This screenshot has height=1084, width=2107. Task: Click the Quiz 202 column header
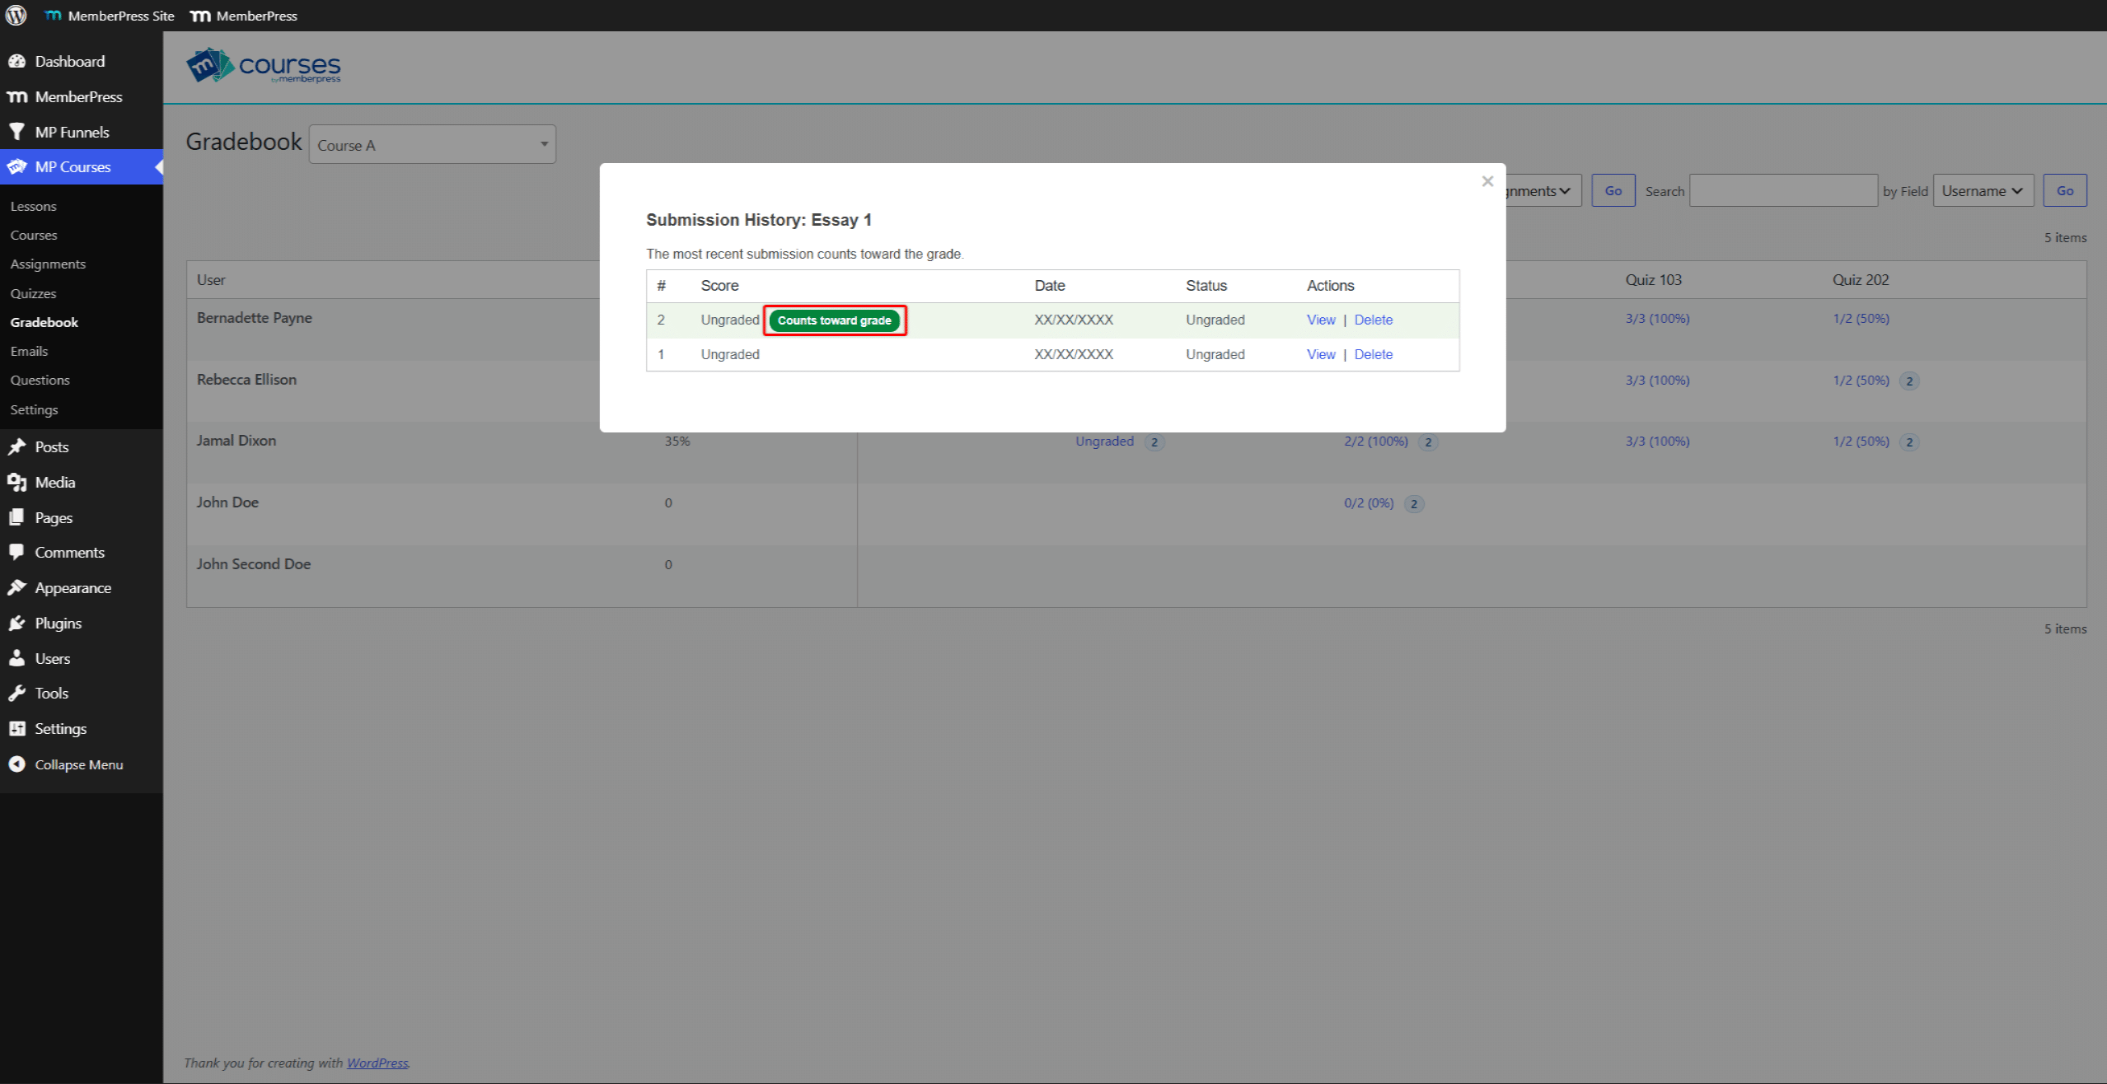click(1861, 280)
